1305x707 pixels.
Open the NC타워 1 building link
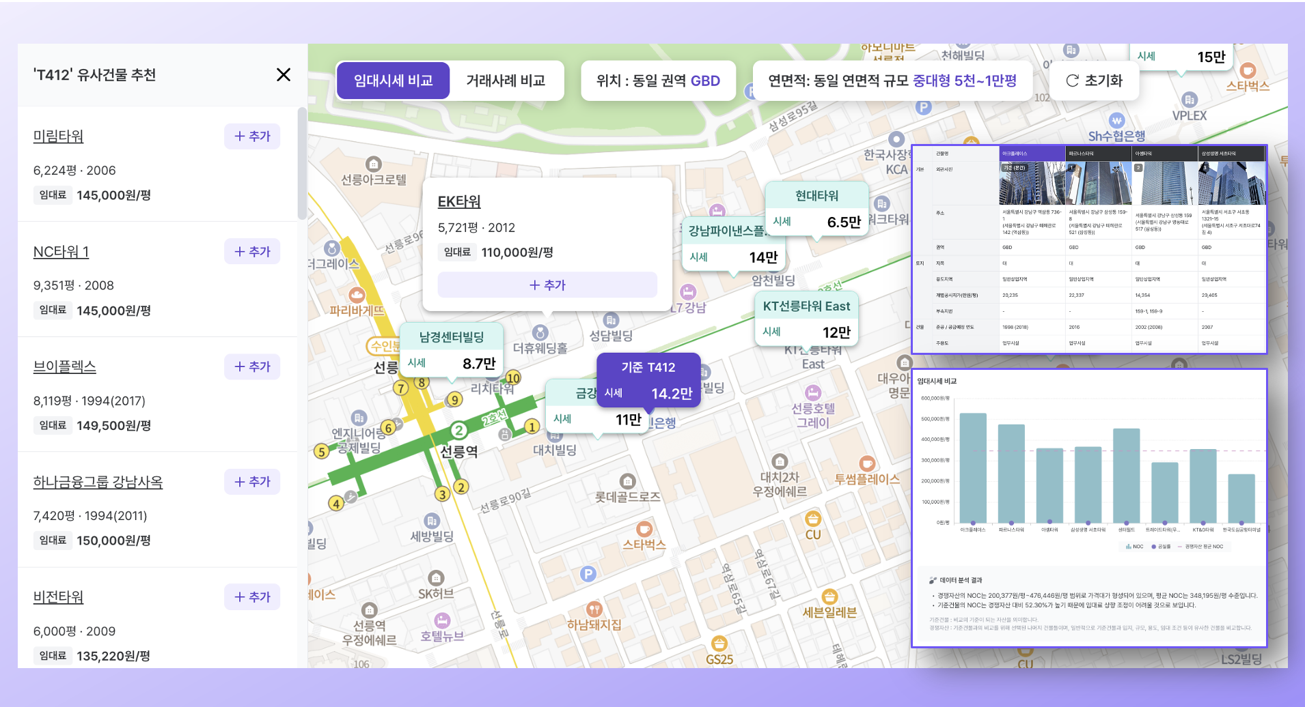click(x=61, y=252)
